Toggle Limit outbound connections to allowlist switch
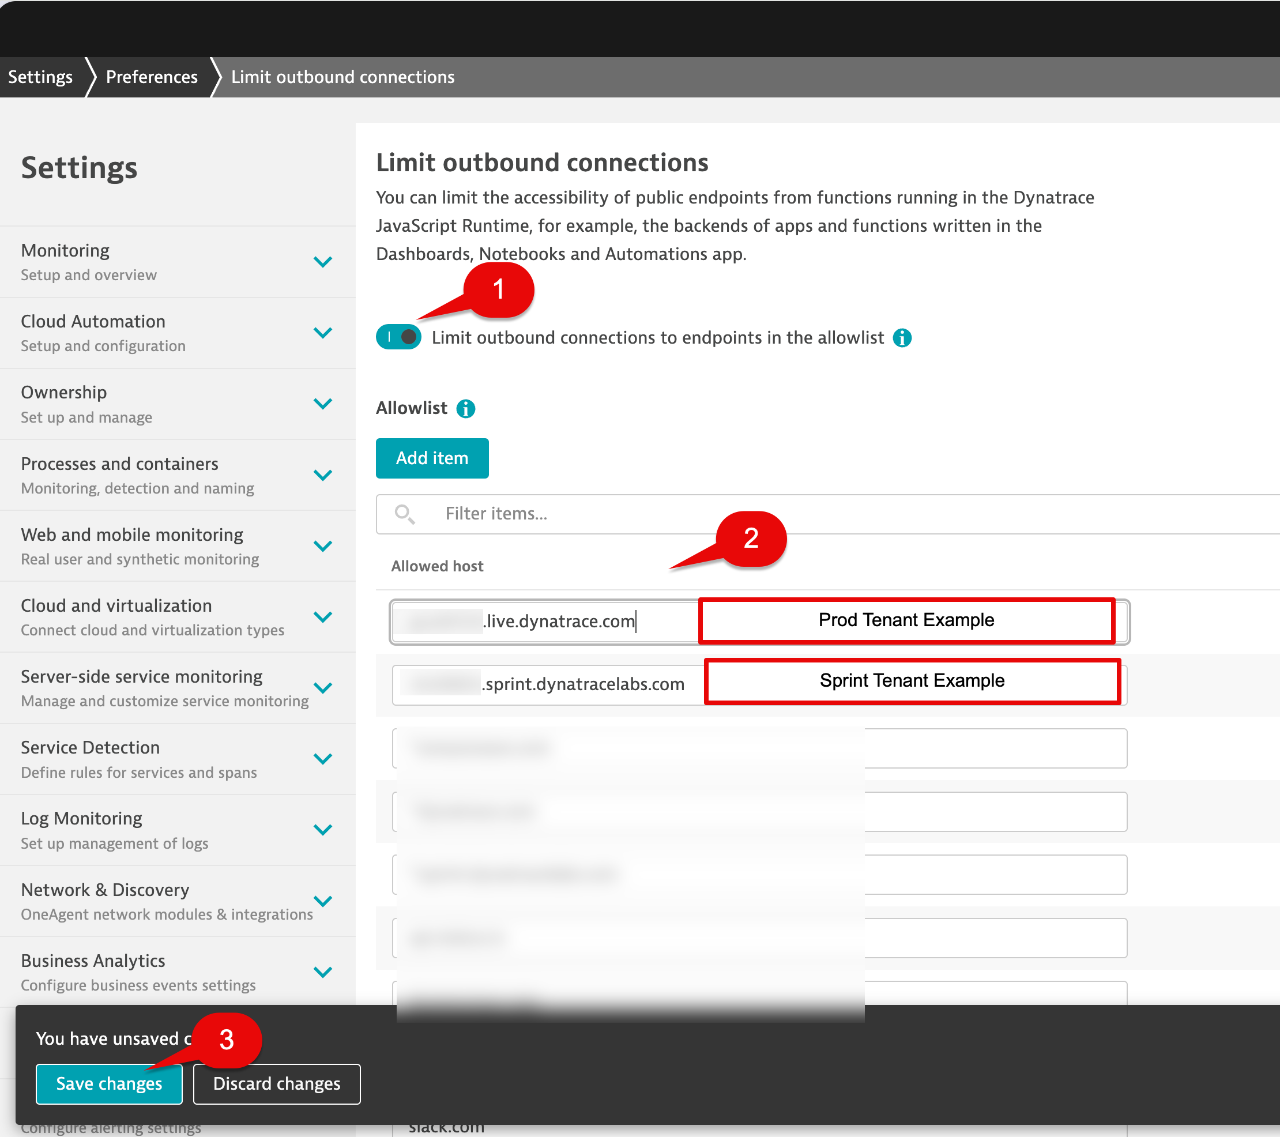The image size is (1280, 1137). tap(398, 337)
